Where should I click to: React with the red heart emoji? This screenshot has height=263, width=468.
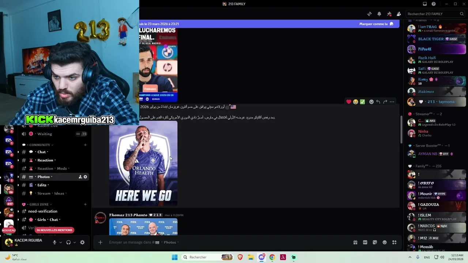(x=349, y=102)
